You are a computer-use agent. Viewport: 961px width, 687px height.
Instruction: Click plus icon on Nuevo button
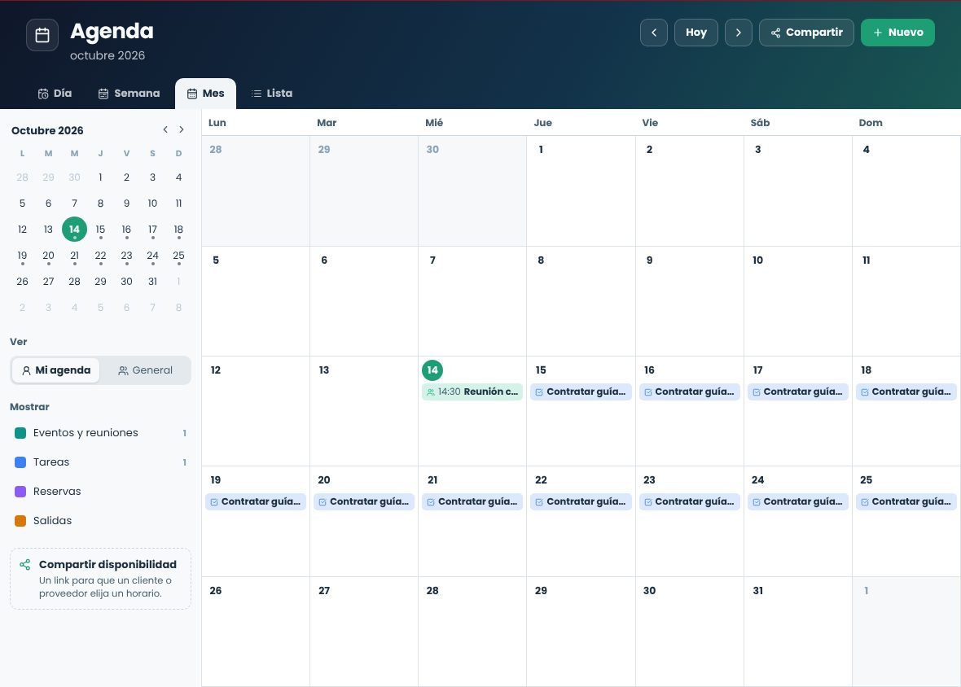tap(878, 33)
